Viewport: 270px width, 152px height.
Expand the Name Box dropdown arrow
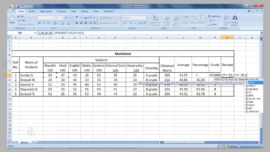pos(35,33)
